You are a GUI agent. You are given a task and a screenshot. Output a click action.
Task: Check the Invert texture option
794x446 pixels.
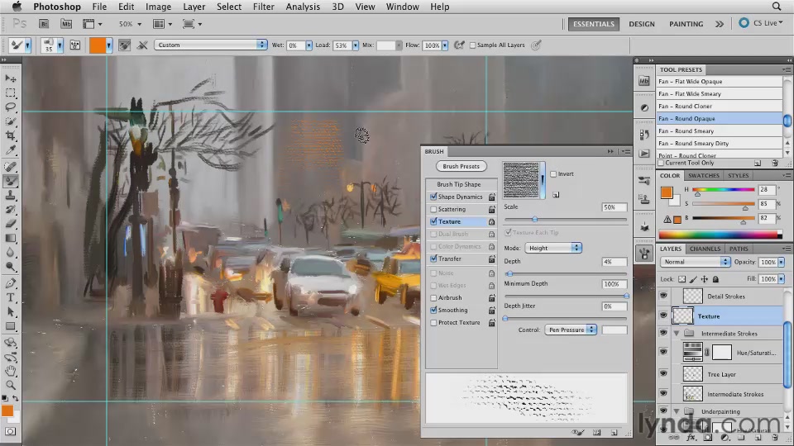pyautogui.click(x=553, y=174)
